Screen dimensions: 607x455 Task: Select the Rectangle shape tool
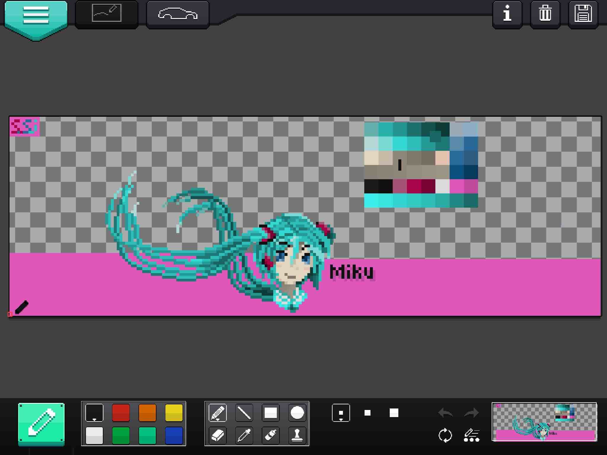click(x=271, y=412)
